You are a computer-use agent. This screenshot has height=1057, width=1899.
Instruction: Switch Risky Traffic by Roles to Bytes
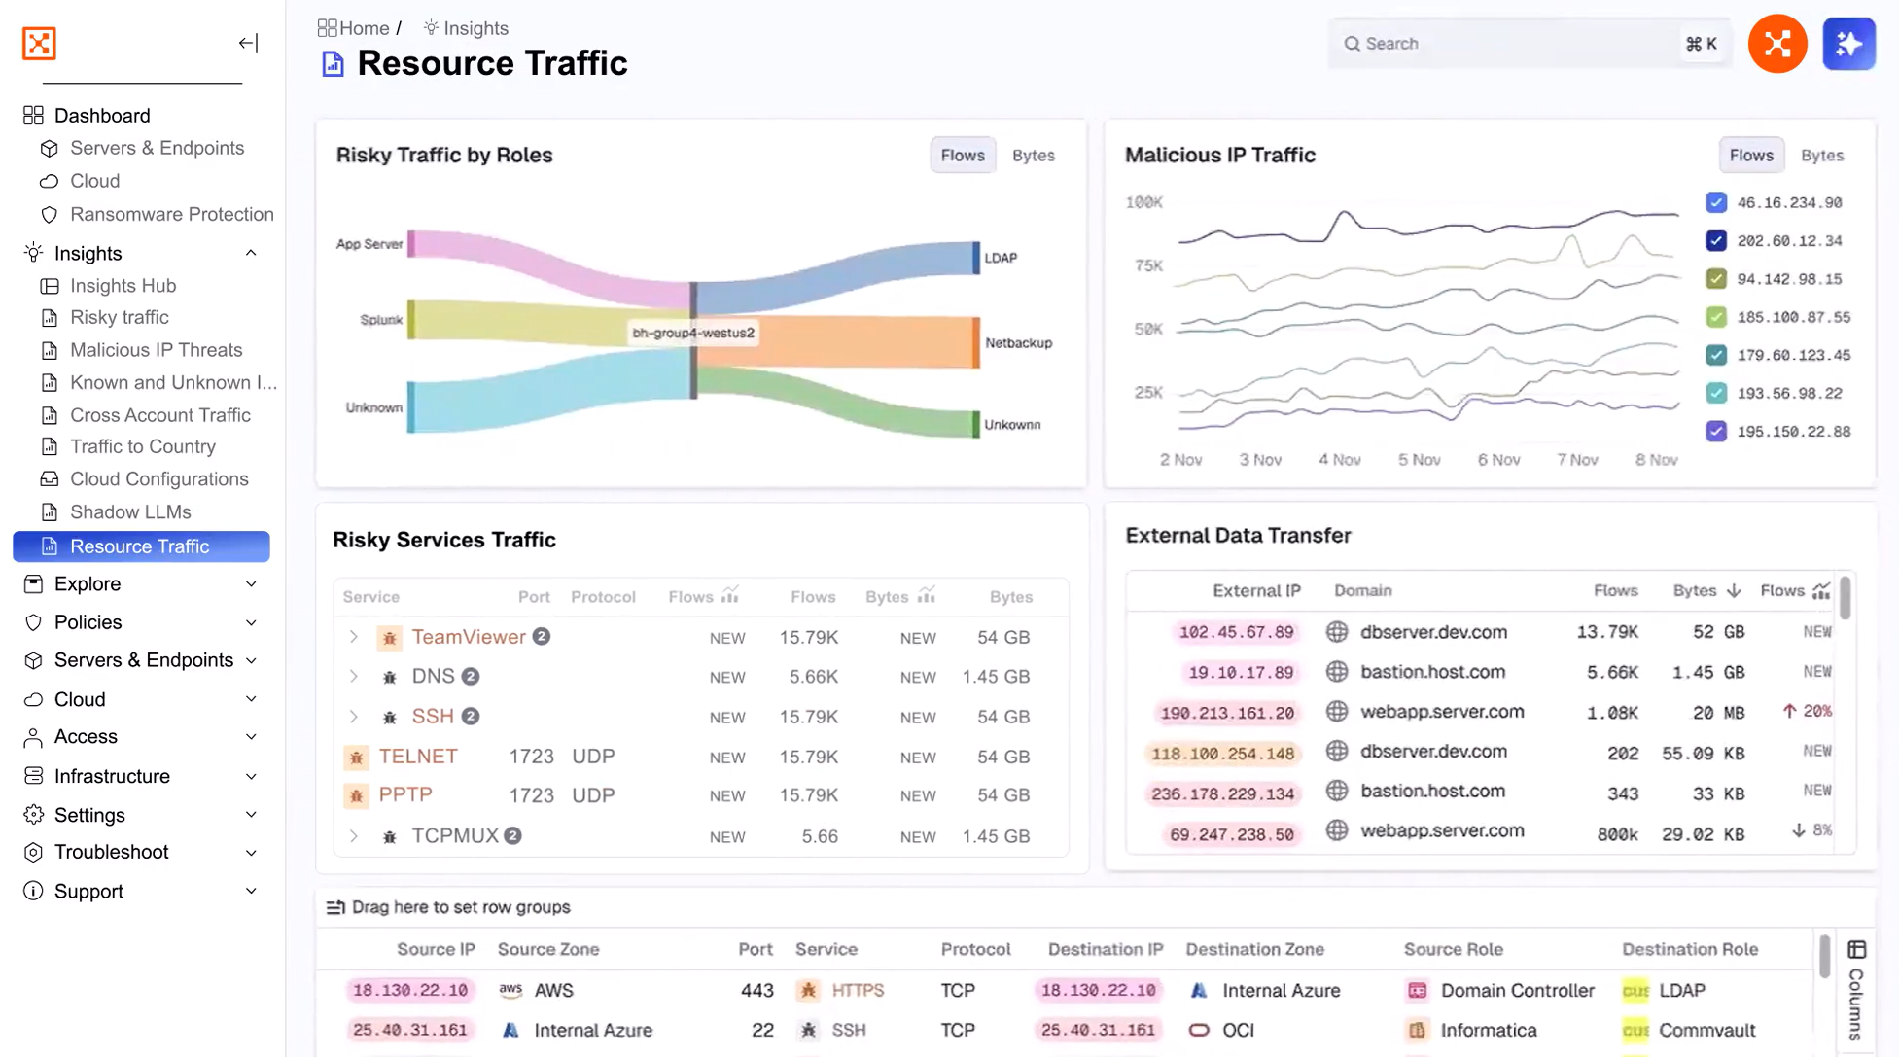coord(1033,156)
